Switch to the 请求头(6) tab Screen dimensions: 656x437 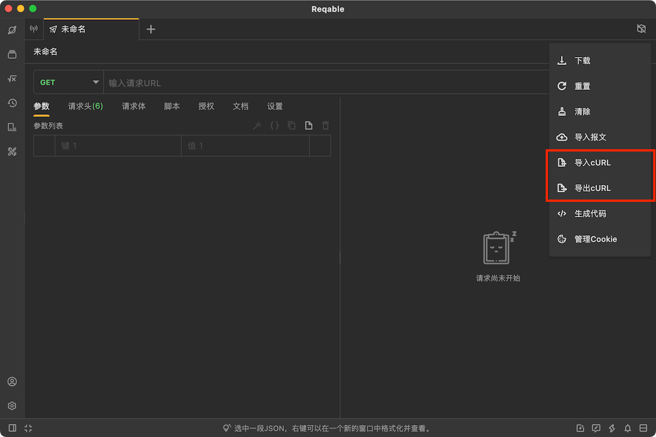tap(85, 106)
